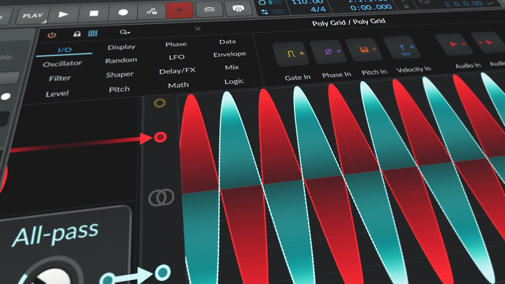Select the Level module category

coord(57,93)
